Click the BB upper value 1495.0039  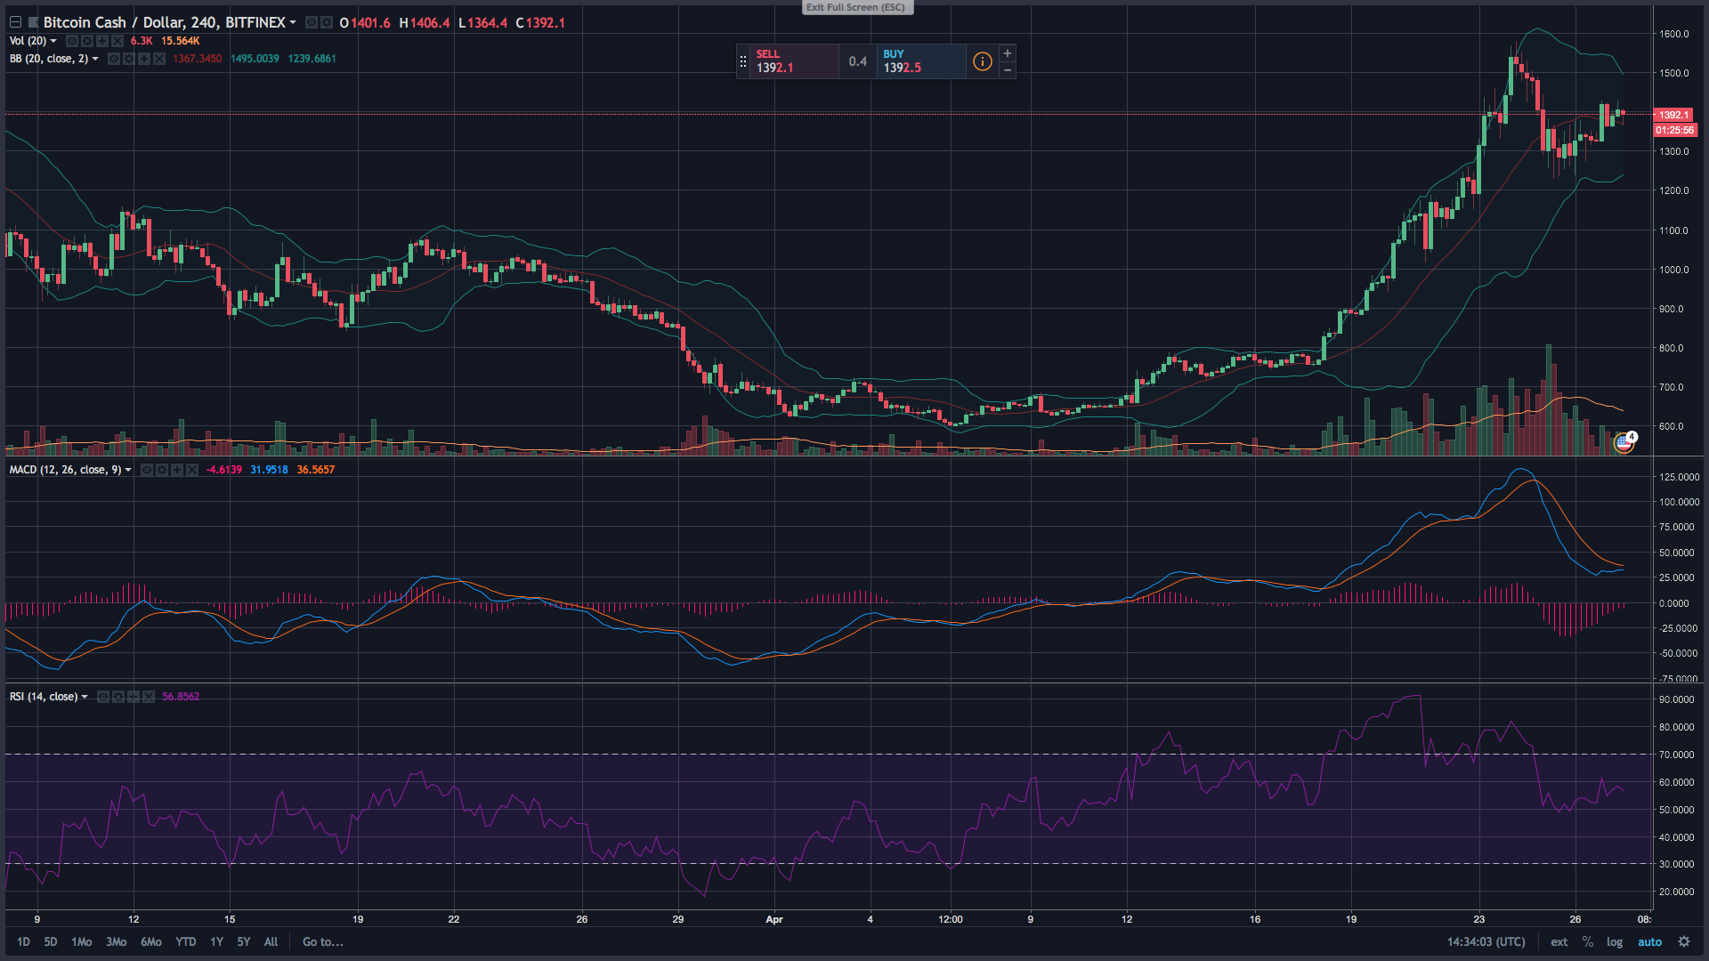click(255, 59)
